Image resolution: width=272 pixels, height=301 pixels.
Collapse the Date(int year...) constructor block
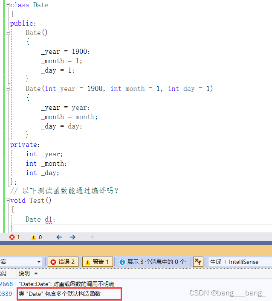point(8,89)
